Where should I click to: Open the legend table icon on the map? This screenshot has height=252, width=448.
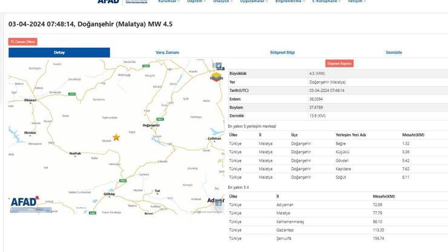coord(219,203)
